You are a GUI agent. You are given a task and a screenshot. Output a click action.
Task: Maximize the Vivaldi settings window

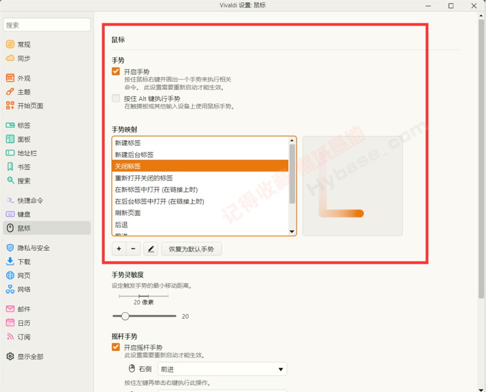click(451, 6)
